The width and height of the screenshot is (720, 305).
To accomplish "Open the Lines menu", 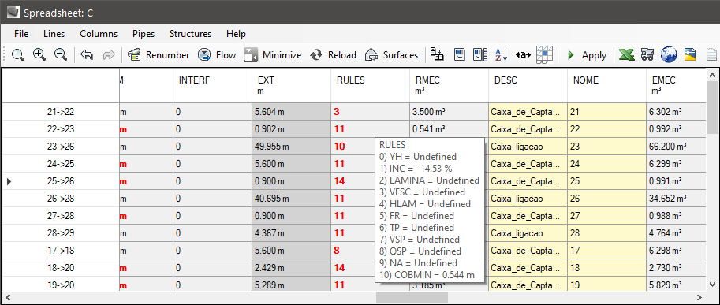I will pyautogui.click(x=54, y=33).
